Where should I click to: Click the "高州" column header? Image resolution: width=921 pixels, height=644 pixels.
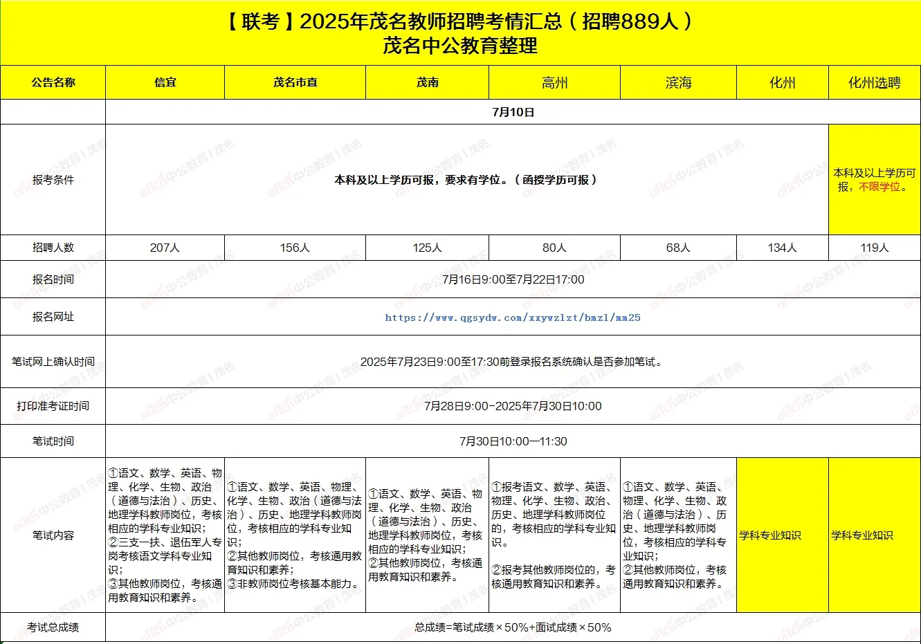coord(555,82)
